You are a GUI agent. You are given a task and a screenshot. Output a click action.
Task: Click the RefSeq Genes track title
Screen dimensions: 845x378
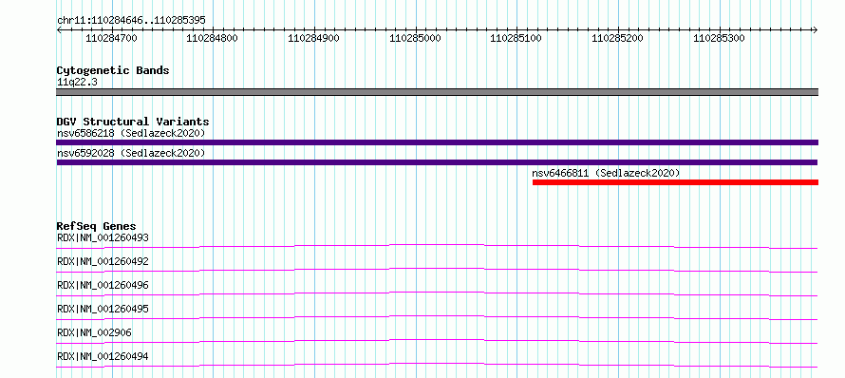point(97,226)
